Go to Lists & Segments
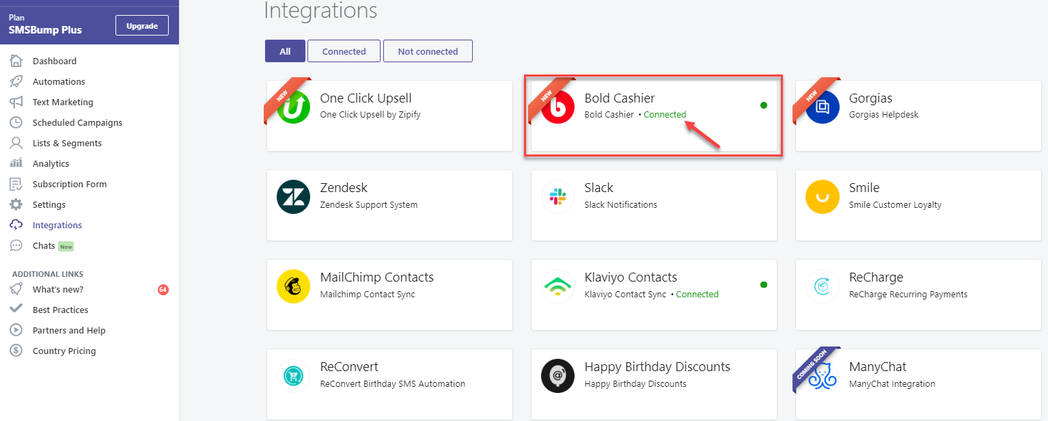This screenshot has height=421, width=1048. 67,143
